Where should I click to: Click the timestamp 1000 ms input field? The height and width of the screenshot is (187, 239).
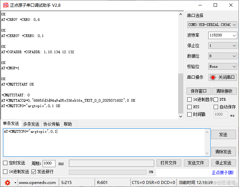(220, 114)
